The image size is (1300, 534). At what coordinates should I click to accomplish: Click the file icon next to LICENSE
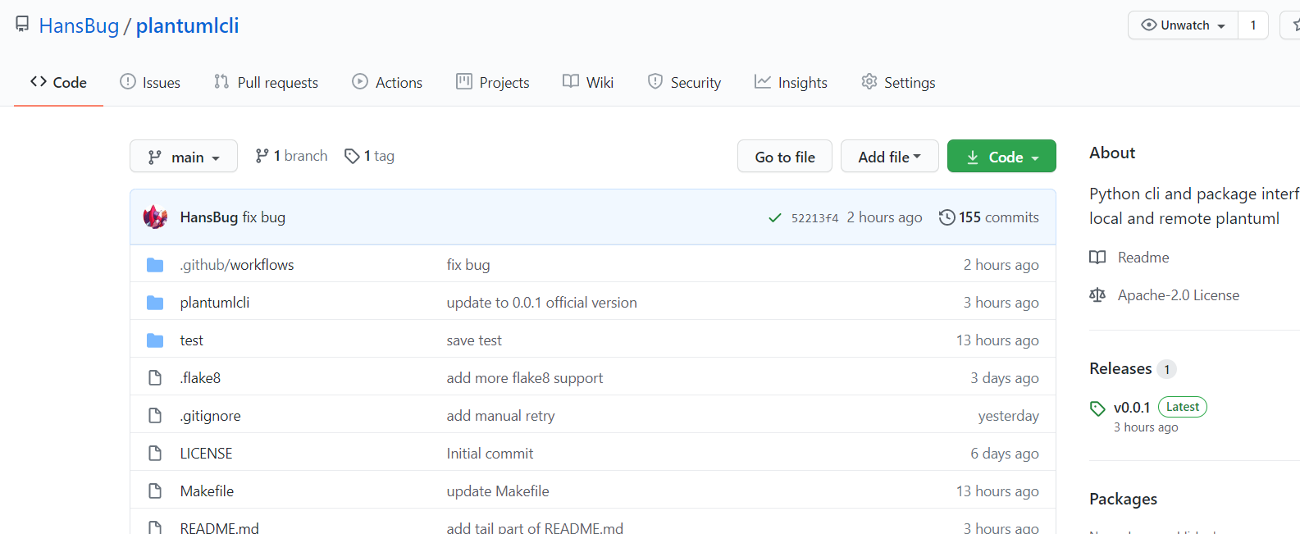155,454
